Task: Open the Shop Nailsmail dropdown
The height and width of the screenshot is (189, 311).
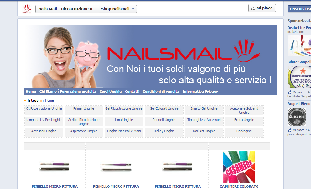Action: (x=118, y=9)
